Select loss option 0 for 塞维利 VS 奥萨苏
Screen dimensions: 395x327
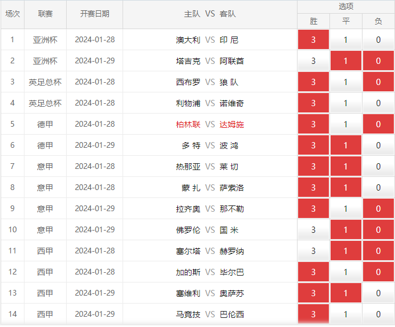coord(378,293)
